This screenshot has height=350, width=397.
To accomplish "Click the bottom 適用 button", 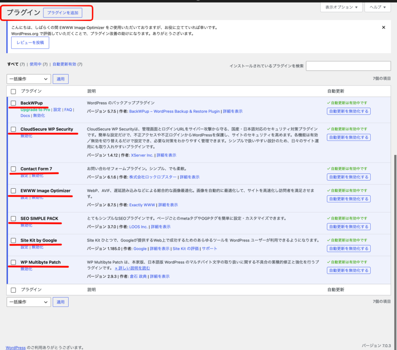I will [x=60, y=302].
